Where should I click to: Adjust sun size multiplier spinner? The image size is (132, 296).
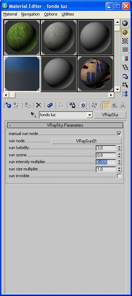click(119, 169)
